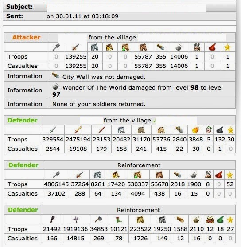Click the Praetorian gold sword icon in the Defender table
Viewport: 241px width, 247px height.
coord(78,130)
